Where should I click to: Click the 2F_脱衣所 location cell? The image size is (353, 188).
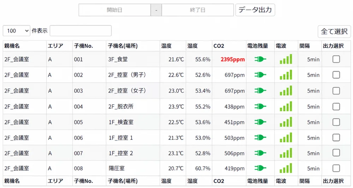133,106
